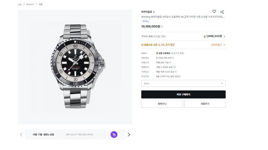This screenshot has height=150, width=268.
Task: Click the heart wishlist icon
Action: click(x=214, y=12)
